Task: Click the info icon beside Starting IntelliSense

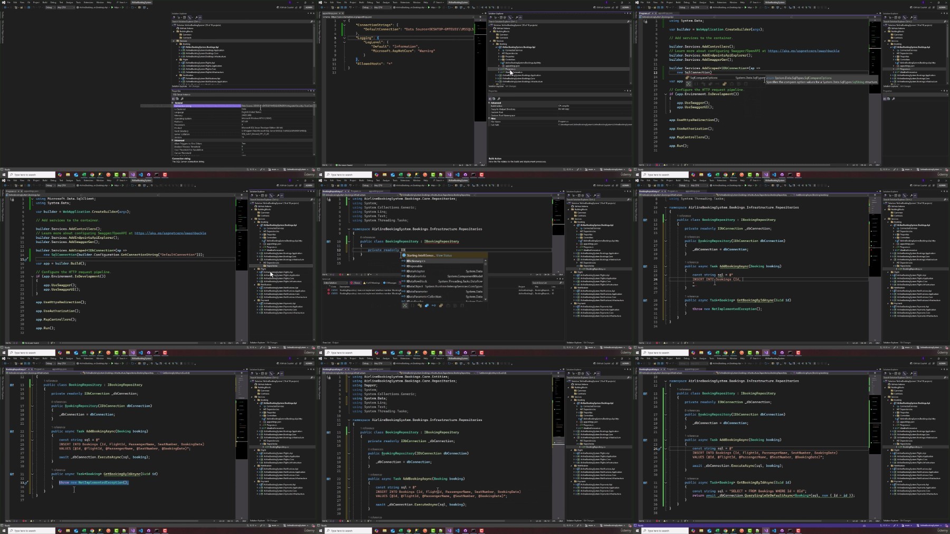Action: (404, 255)
